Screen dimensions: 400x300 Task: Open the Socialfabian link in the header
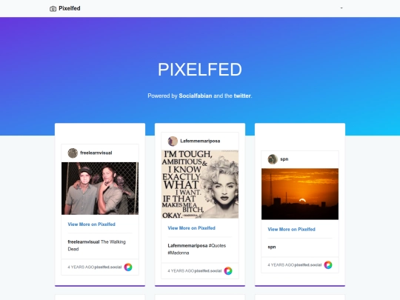[196, 96]
